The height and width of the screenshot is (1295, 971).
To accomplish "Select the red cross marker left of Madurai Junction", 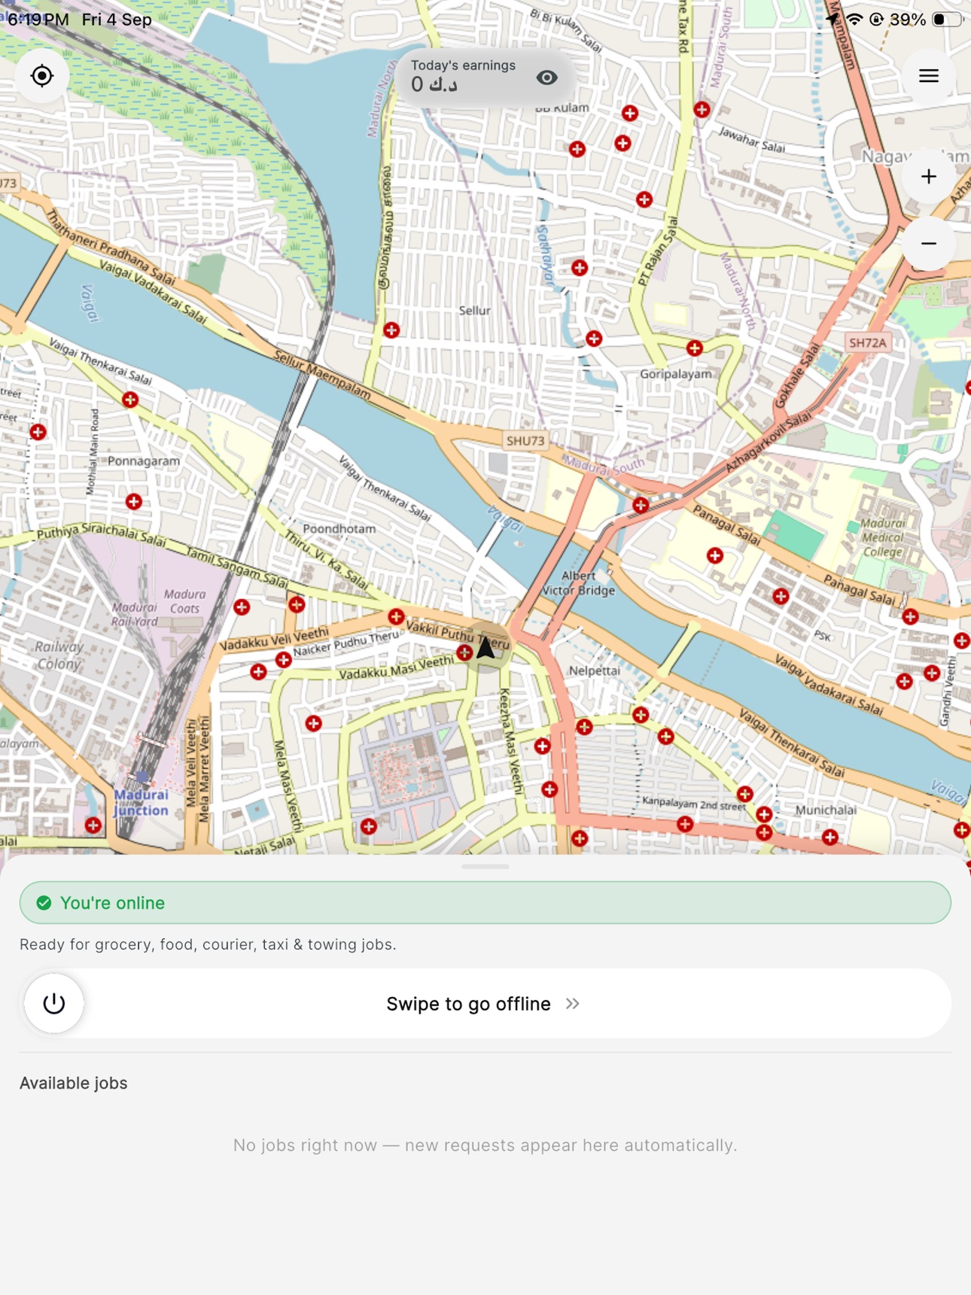I will [x=93, y=825].
